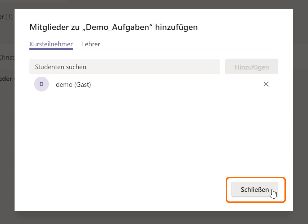Click empty white space inside the dialog
The width and height of the screenshot is (308, 224).
139,139
